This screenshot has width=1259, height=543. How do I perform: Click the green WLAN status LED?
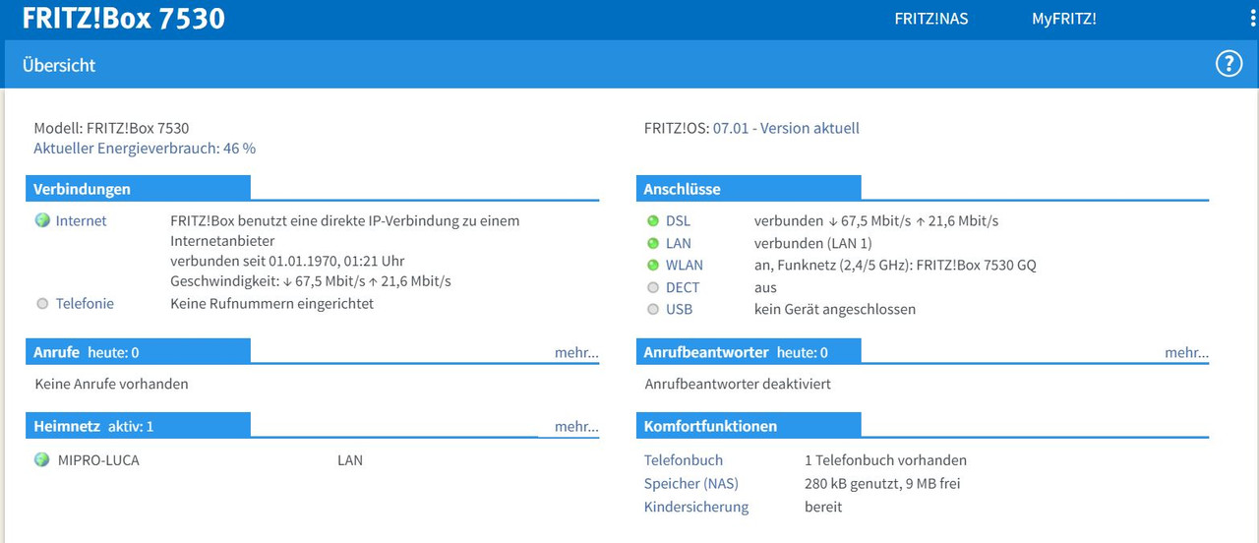(x=653, y=265)
